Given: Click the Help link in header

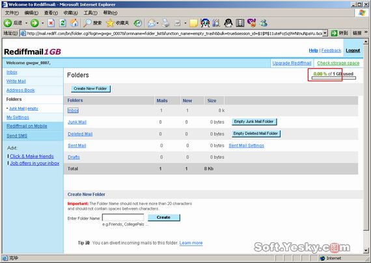Looking at the screenshot, I should [313, 50].
